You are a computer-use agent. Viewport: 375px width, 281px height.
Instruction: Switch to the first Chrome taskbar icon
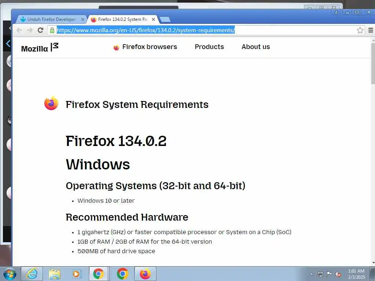click(99, 274)
